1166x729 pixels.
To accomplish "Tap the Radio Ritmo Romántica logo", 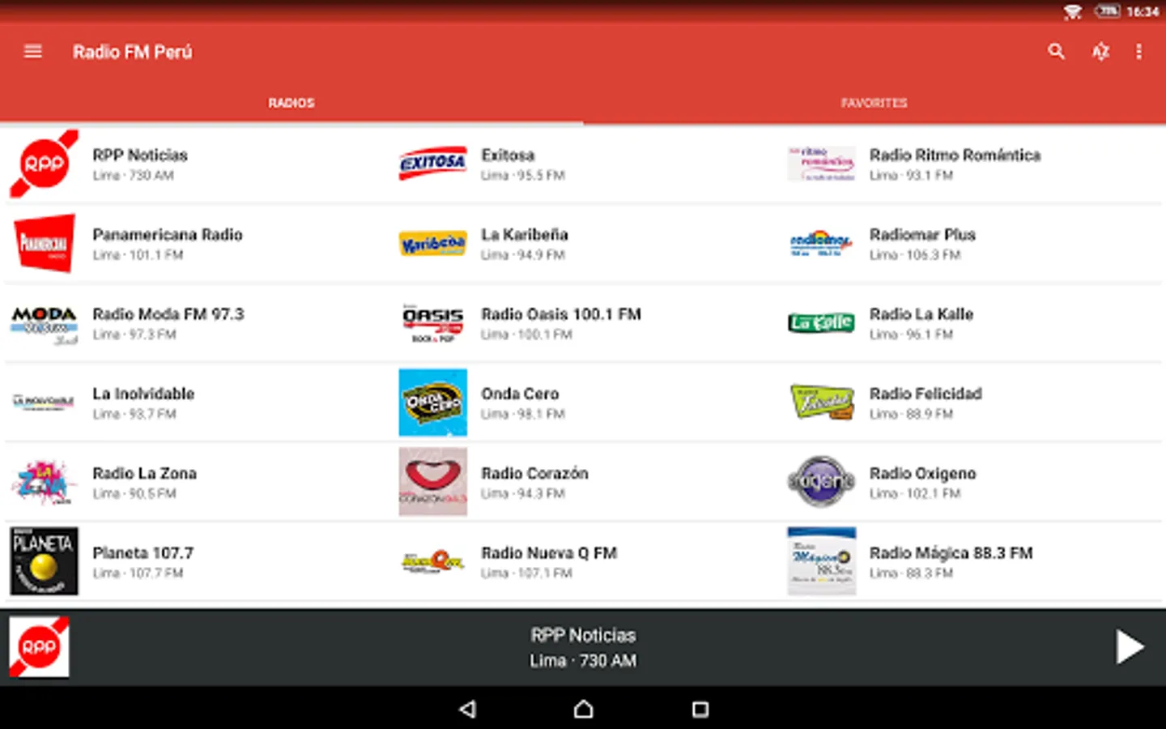I will coord(821,164).
